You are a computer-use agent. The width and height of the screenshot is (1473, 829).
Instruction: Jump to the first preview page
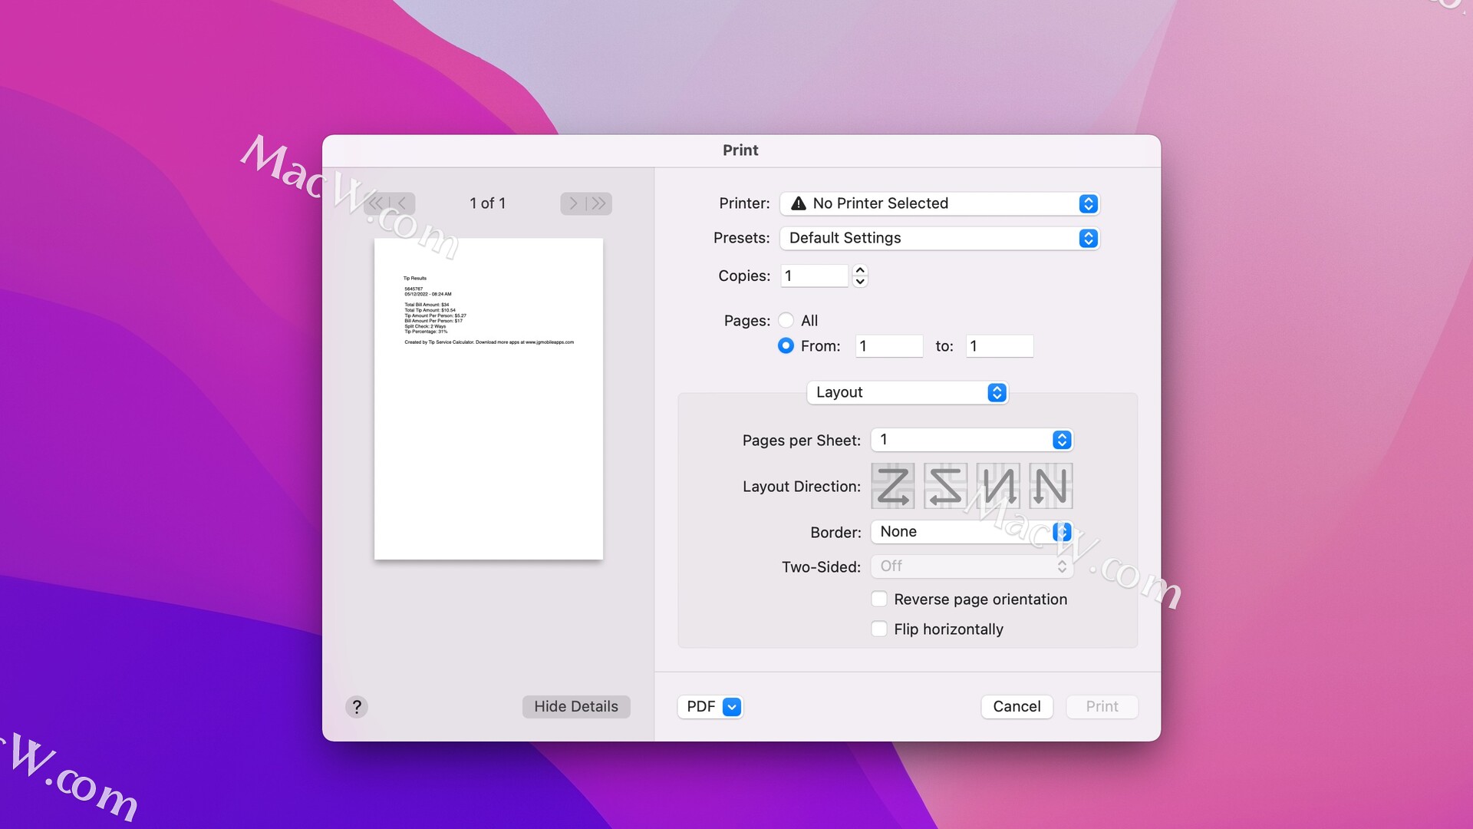pyautogui.click(x=376, y=203)
